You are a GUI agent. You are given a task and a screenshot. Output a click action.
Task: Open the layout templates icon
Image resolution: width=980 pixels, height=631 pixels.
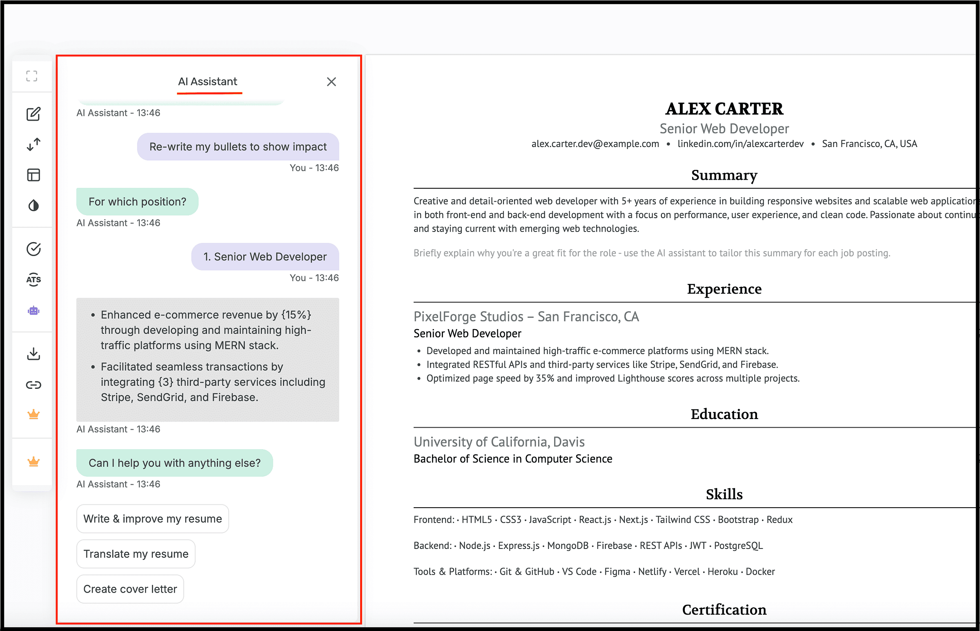(33, 175)
